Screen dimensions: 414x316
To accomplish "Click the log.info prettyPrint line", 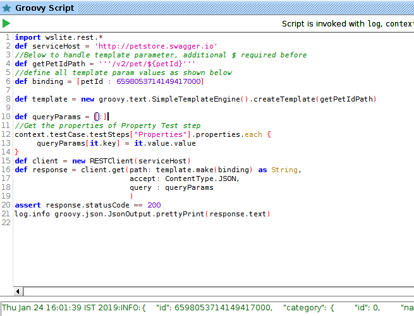I will (x=142, y=214).
